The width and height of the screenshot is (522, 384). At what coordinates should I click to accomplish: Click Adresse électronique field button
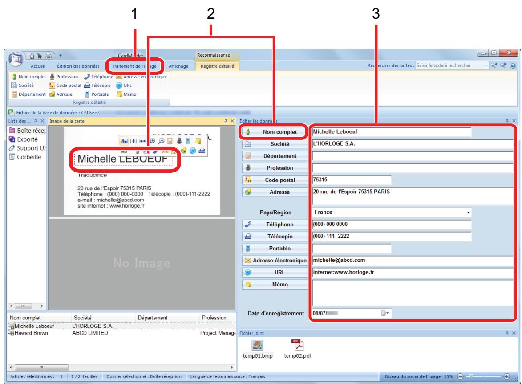(x=275, y=260)
